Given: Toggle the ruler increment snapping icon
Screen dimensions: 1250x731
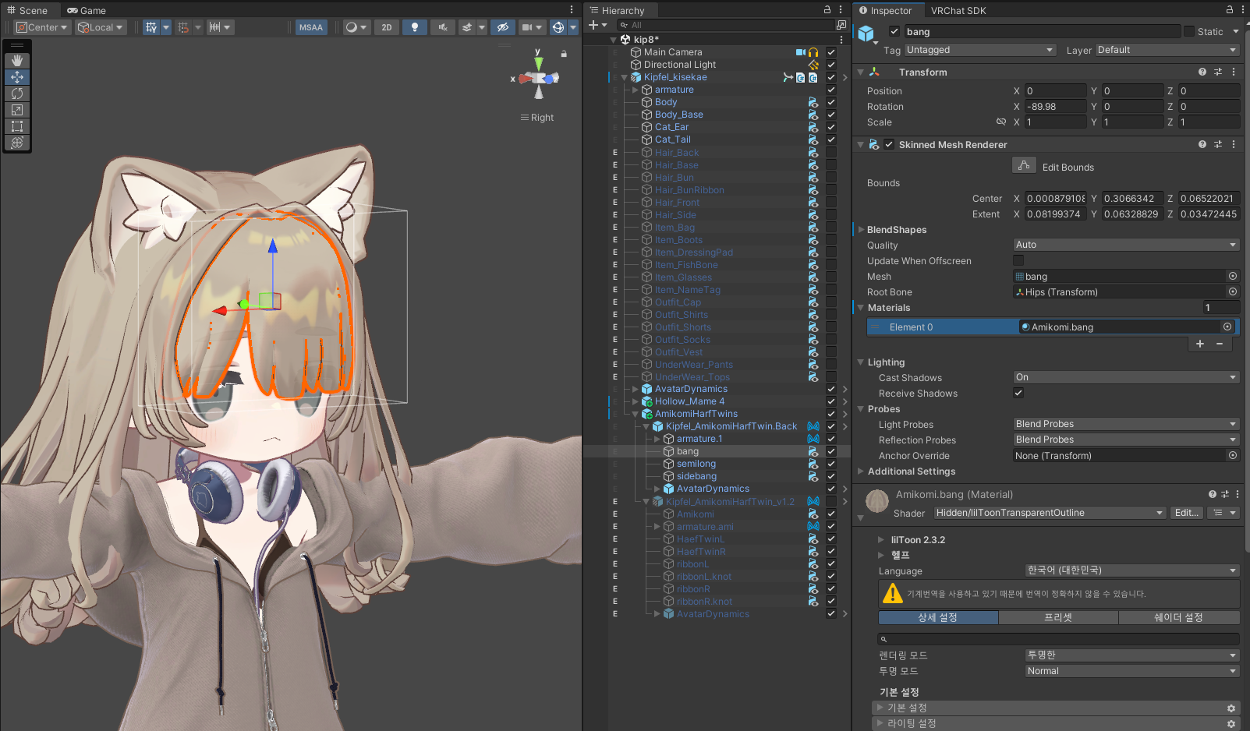Looking at the screenshot, I should point(214,27).
